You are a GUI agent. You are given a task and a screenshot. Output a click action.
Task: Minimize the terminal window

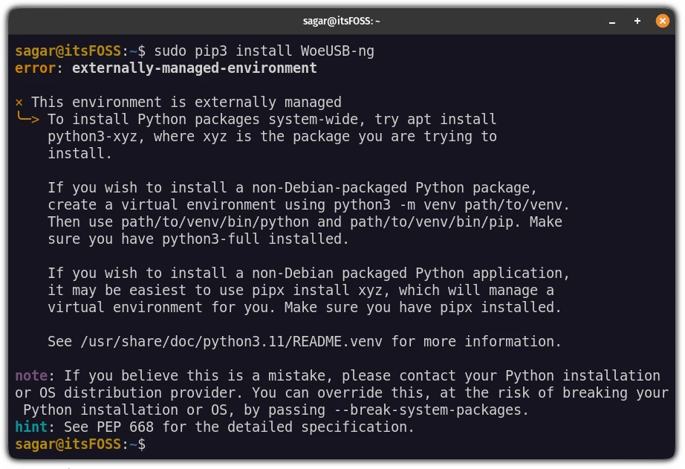[613, 21]
